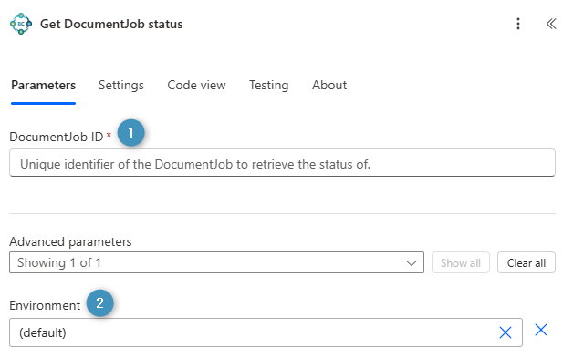Screen dimensions: 563x358
Task: Open the three-dot more options menu
Action: point(518,24)
